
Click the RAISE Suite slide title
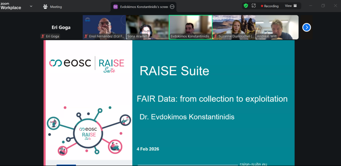click(174, 71)
